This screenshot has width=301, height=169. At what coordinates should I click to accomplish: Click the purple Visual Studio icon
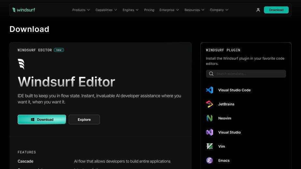click(210, 132)
